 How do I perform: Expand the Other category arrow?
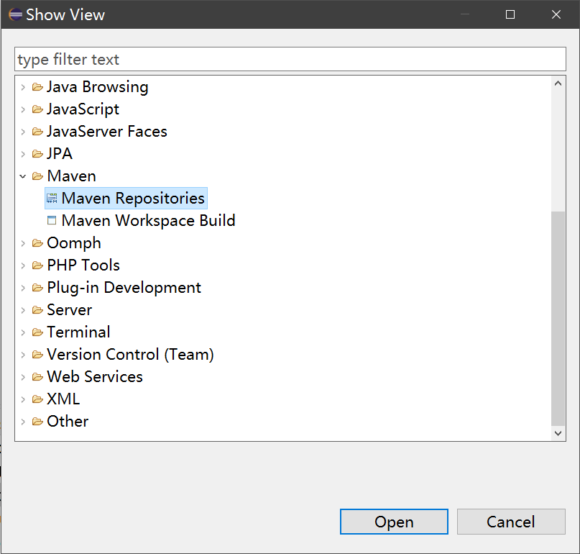(x=23, y=422)
